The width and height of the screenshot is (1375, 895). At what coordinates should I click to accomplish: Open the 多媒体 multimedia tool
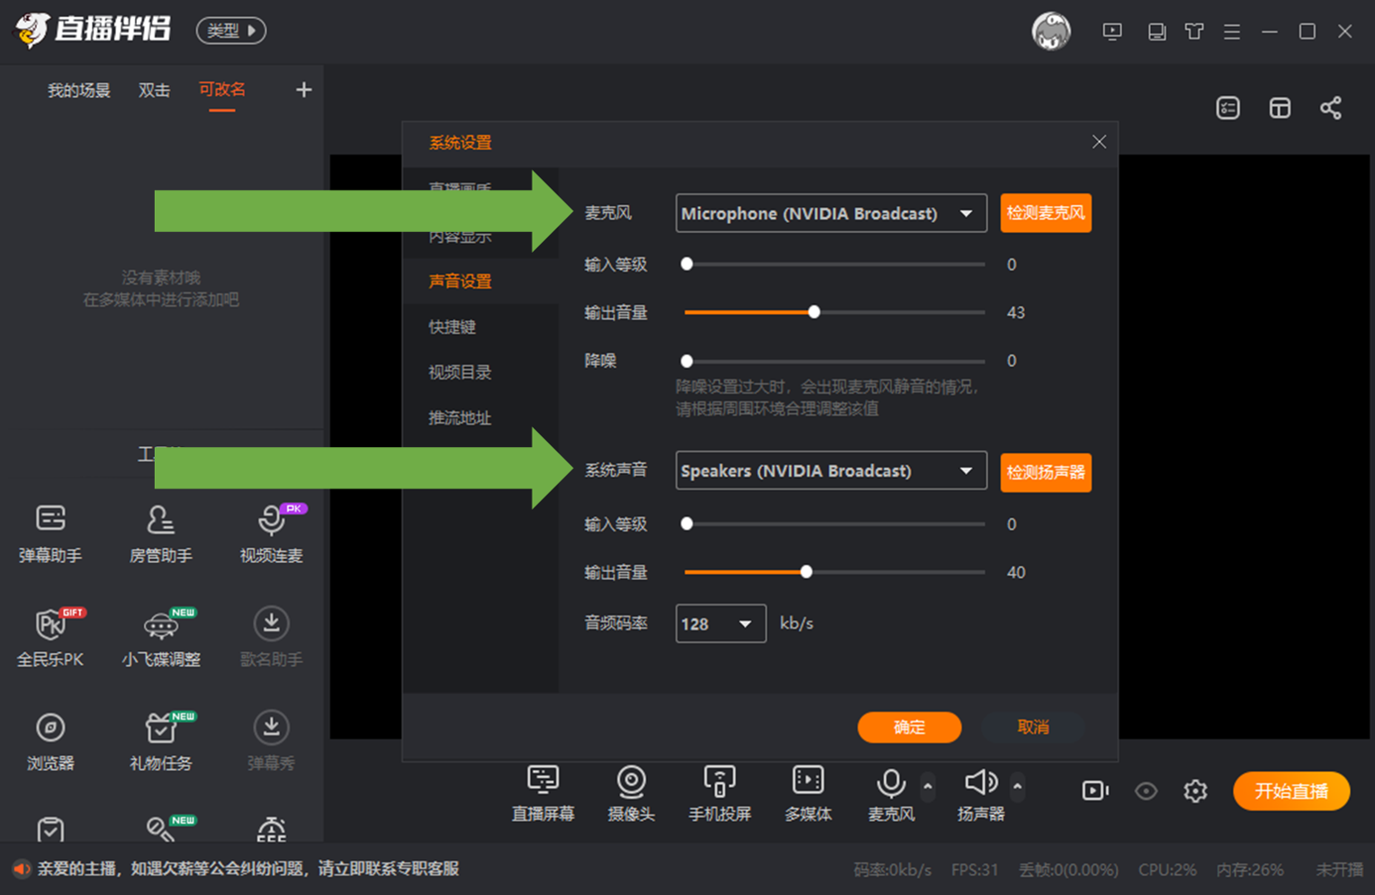(x=807, y=792)
